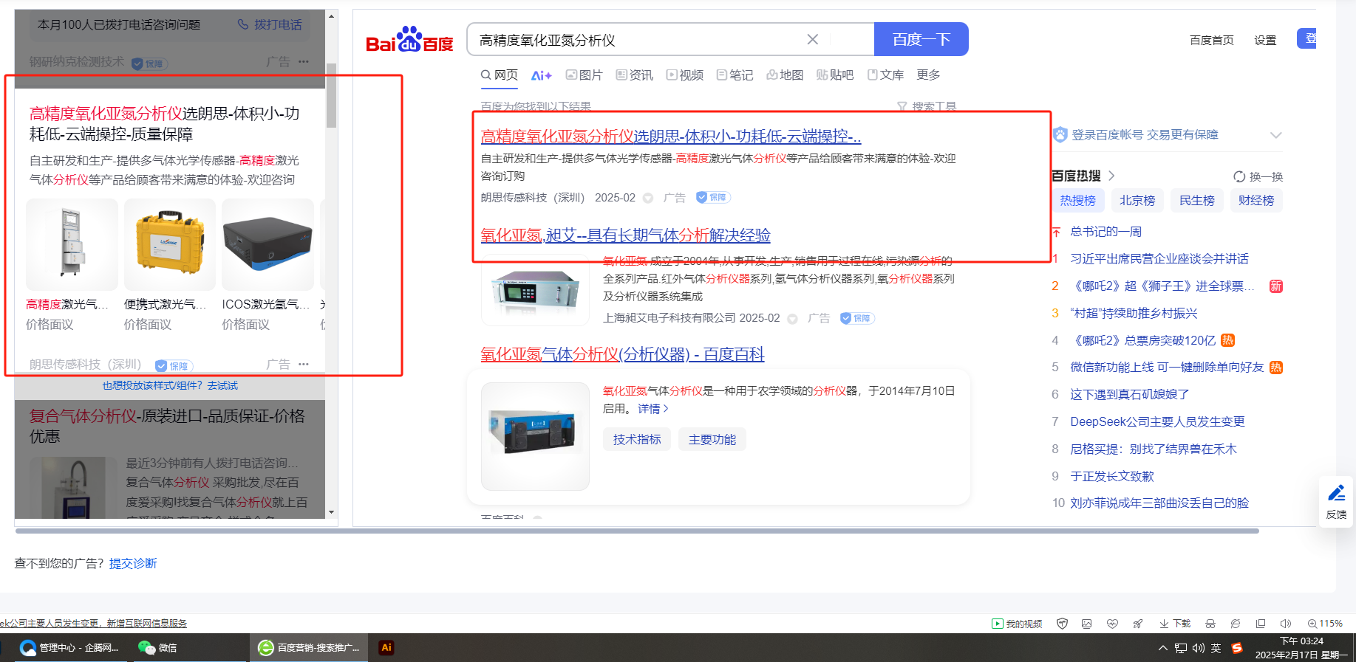Open the 更多 search categories menu
The width and height of the screenshot is (1356, 662).
point(928,75)
